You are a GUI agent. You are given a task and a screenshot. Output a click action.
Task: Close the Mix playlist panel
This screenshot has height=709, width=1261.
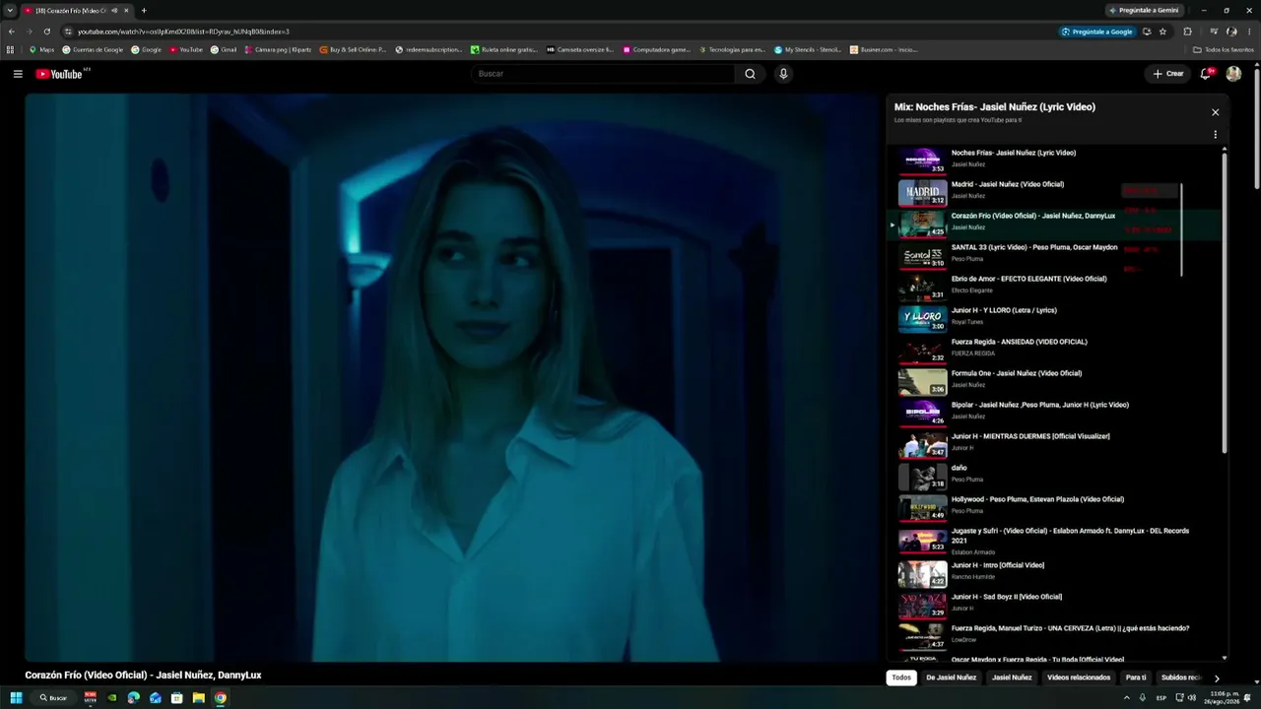1215,112
